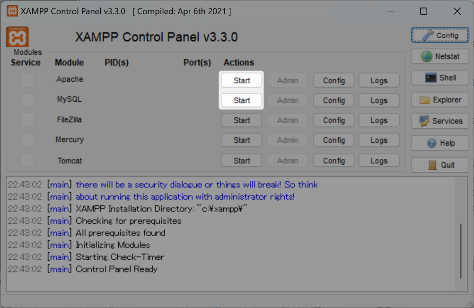Click 'All prerequisites found' log line

click(120, 233)
